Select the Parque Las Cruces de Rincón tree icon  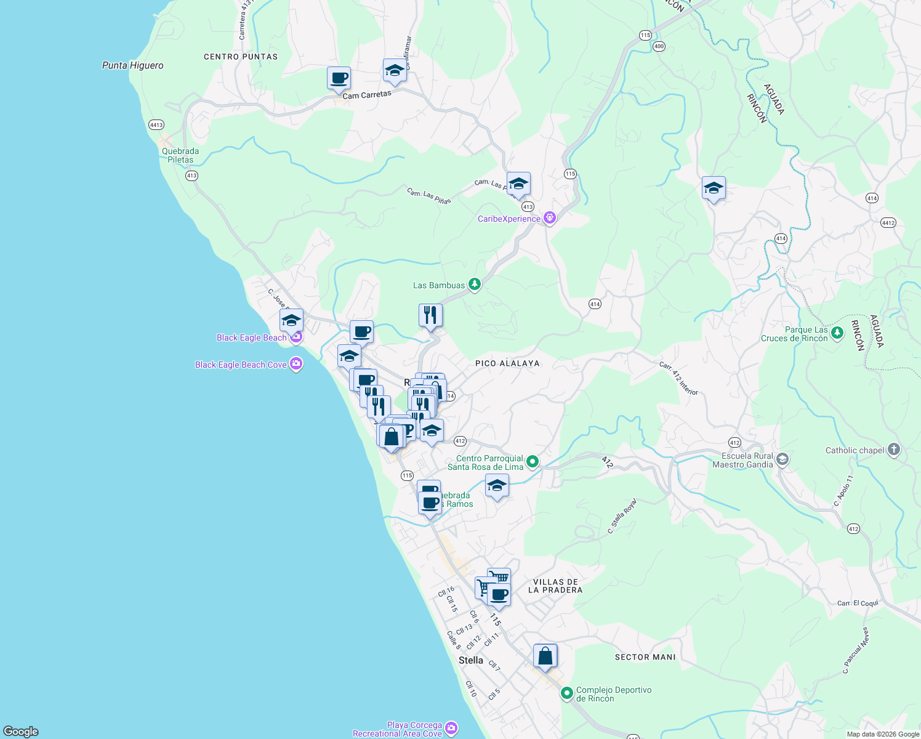click(837, 333)
